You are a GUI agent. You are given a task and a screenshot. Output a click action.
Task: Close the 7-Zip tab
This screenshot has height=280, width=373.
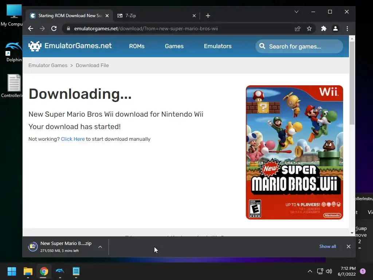194,16
